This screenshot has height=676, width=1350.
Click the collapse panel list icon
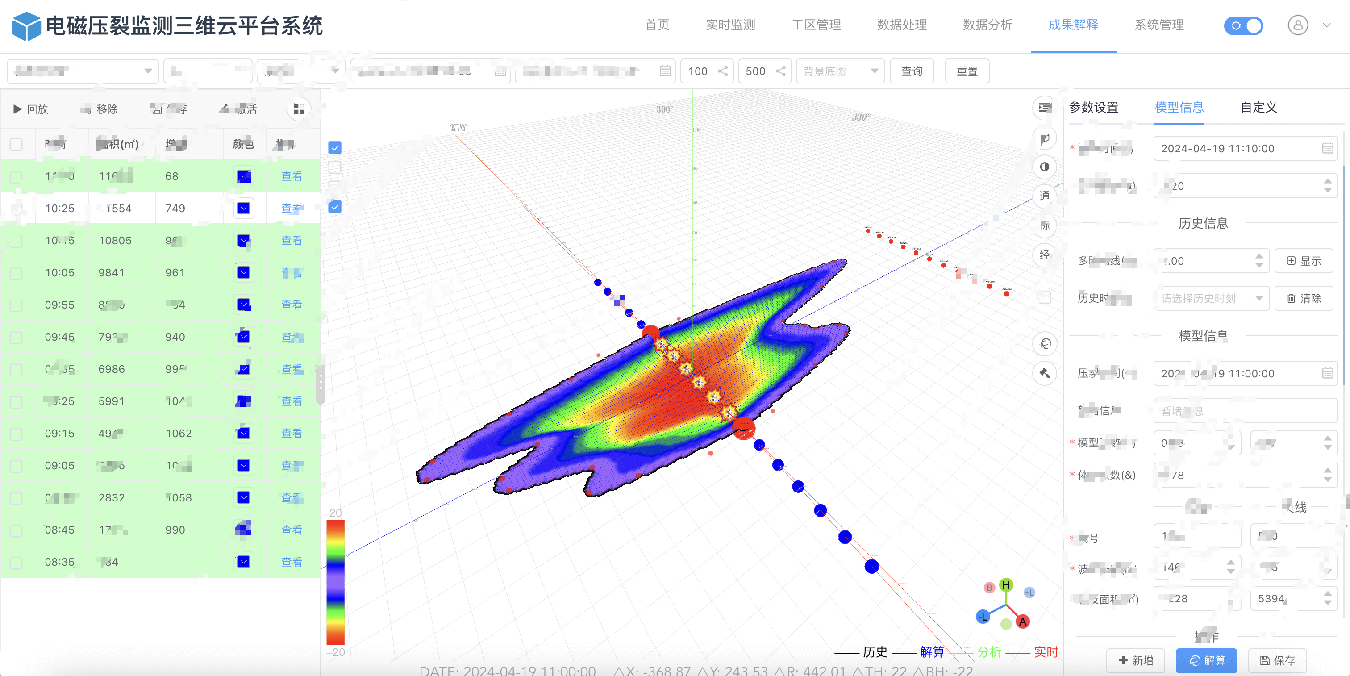click(1045, 108)
